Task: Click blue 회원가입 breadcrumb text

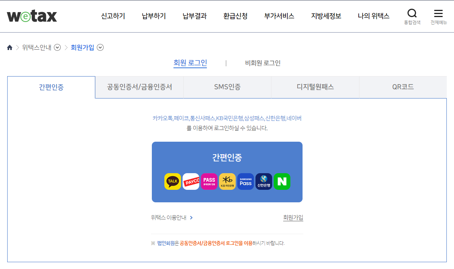Action: [x=82, y=47]
